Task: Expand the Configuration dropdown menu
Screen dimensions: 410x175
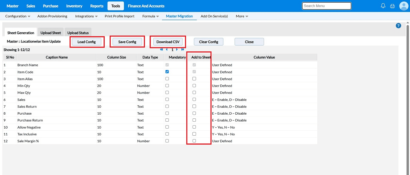Action: coord(18,16)
